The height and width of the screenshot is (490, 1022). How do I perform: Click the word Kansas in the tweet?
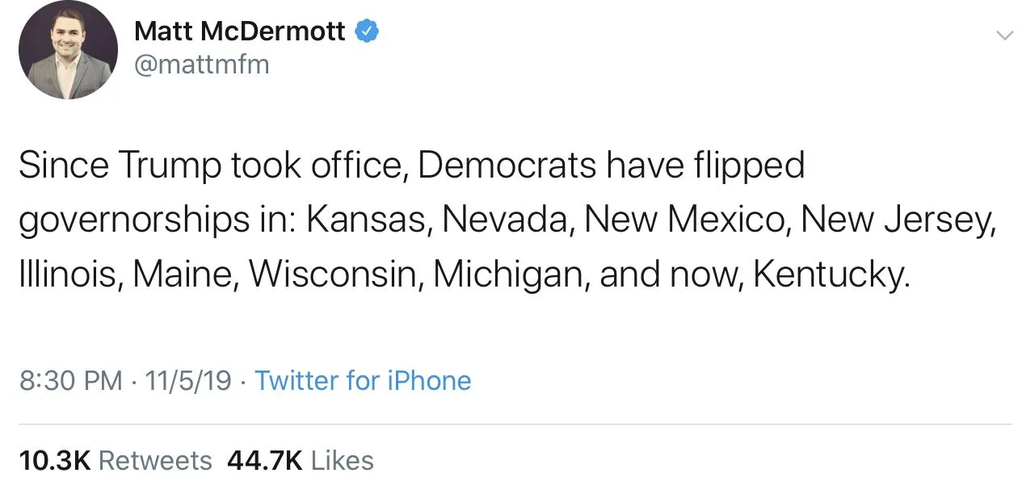coord(372,220)
